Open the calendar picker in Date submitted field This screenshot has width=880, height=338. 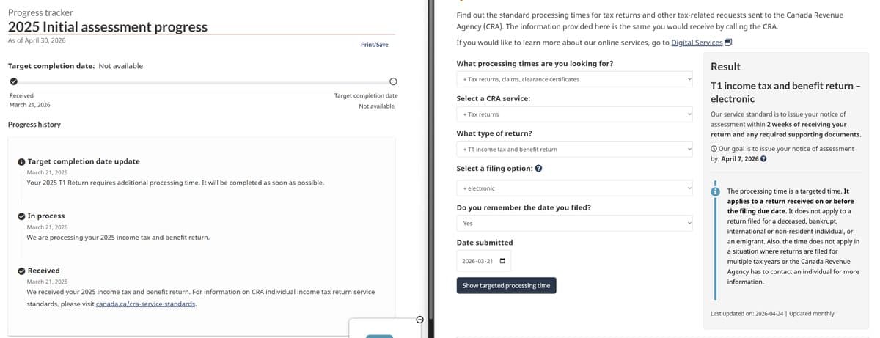(x=502, y=261)
